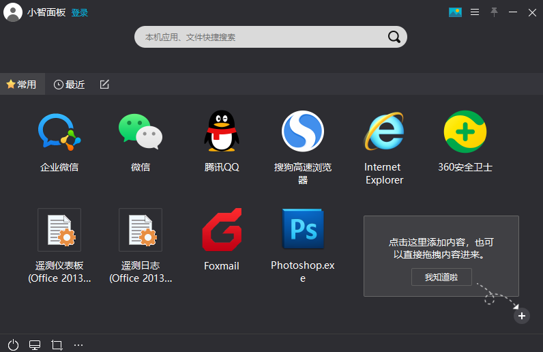Launch Foxmail
Viewport: 543px width, 352px height.
click(x=222, y=229)
